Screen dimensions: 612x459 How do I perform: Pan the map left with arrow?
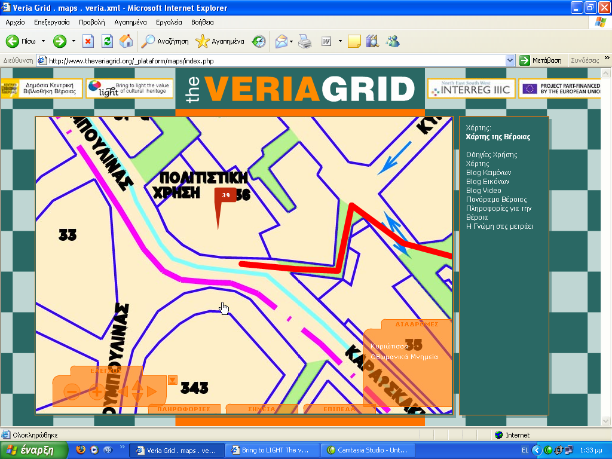click(123, 391)
